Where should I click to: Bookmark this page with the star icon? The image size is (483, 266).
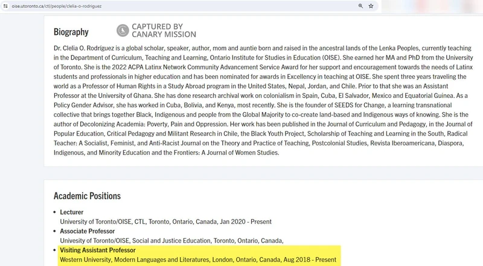pos(371,6)
